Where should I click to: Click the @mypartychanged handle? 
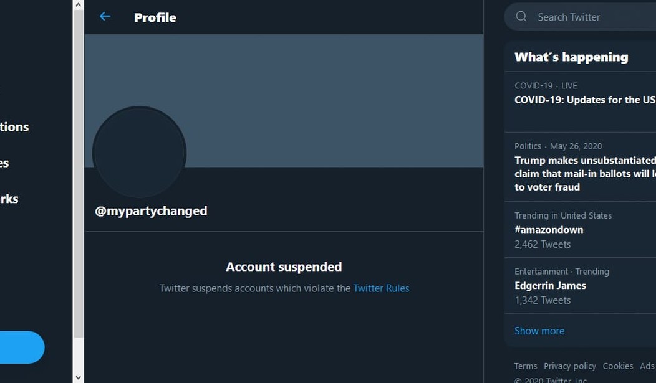(151, 211)
